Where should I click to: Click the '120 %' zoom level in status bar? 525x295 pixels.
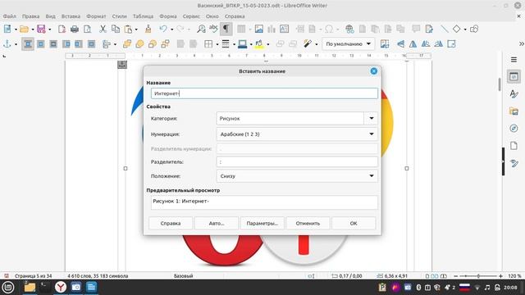pos(514,276)
